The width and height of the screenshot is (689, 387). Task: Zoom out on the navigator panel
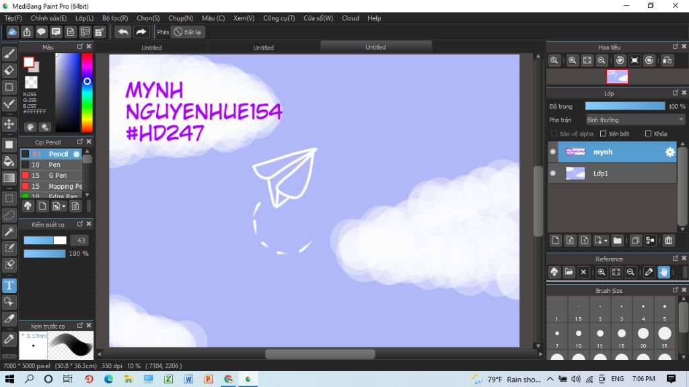tap(602, 60)
